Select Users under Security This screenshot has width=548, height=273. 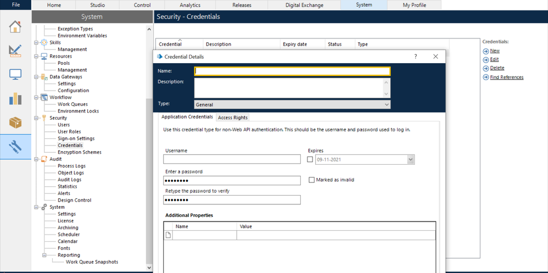pos(64,125)
